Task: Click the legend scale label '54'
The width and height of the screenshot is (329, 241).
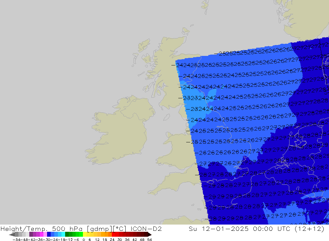Action: [149, 240]
